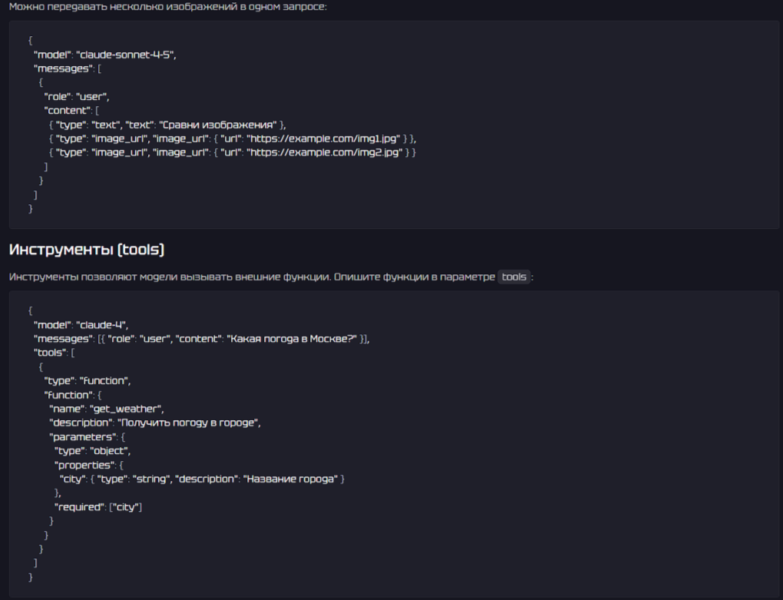
Task: Click the "role": "user" line in first block
Action: (x=77, y=97)
